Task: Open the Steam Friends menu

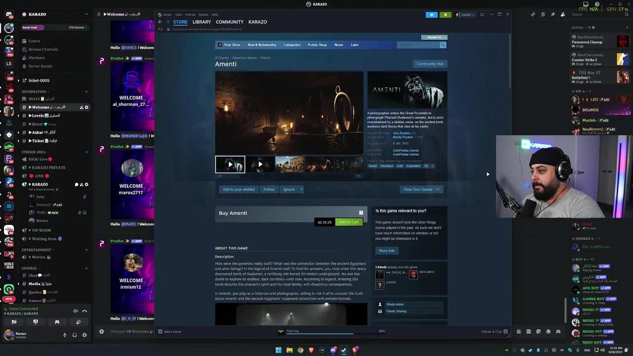Action: 190,14
